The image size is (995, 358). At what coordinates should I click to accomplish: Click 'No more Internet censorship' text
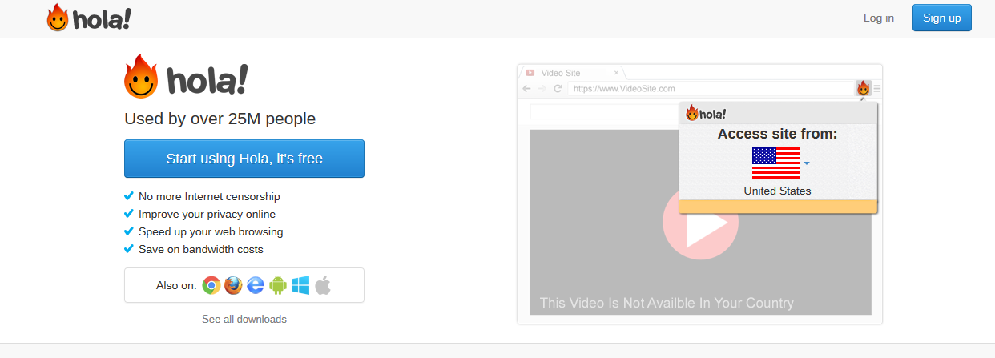tap(209, 196)
